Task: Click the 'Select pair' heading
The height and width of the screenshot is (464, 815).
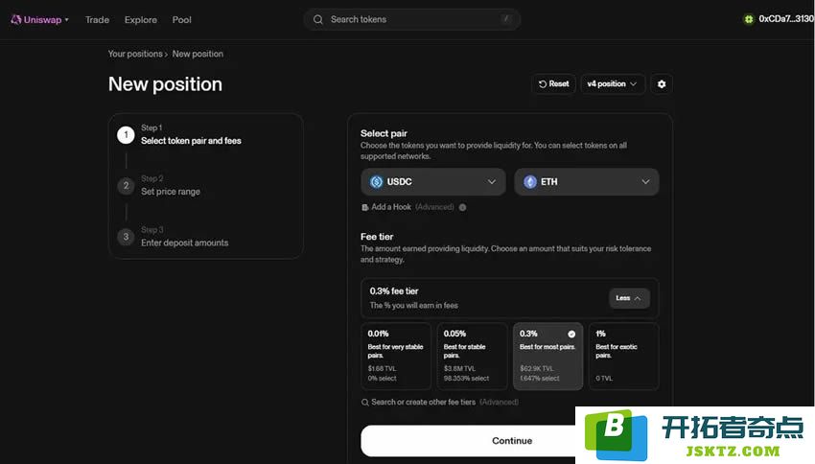Action: (x=384, y=133)
